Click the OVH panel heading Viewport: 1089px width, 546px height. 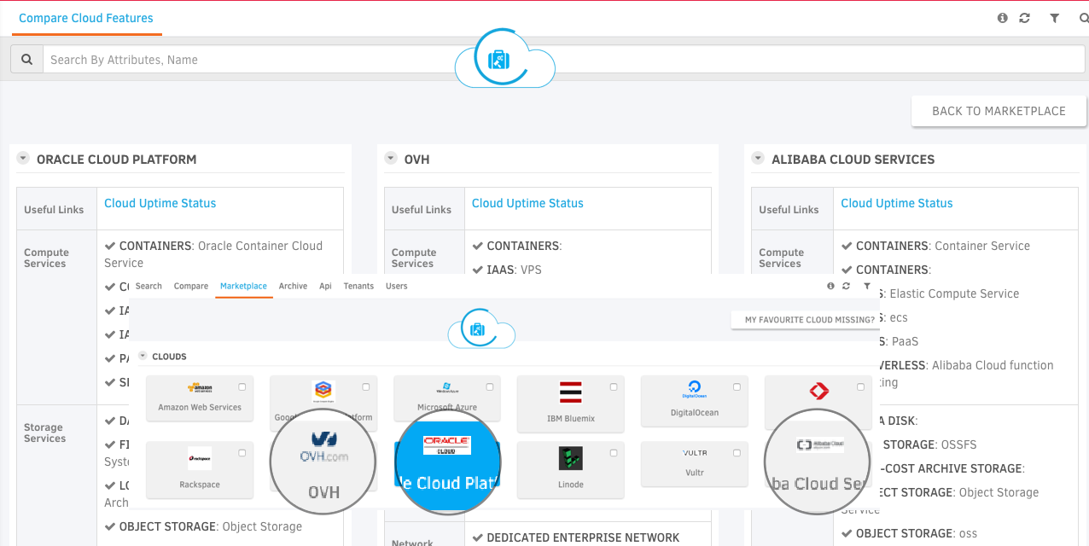pos(417,160)
